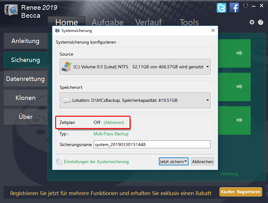
Task: Click the Systemsicherung konfigurieren heading
Action: point(86,42)
